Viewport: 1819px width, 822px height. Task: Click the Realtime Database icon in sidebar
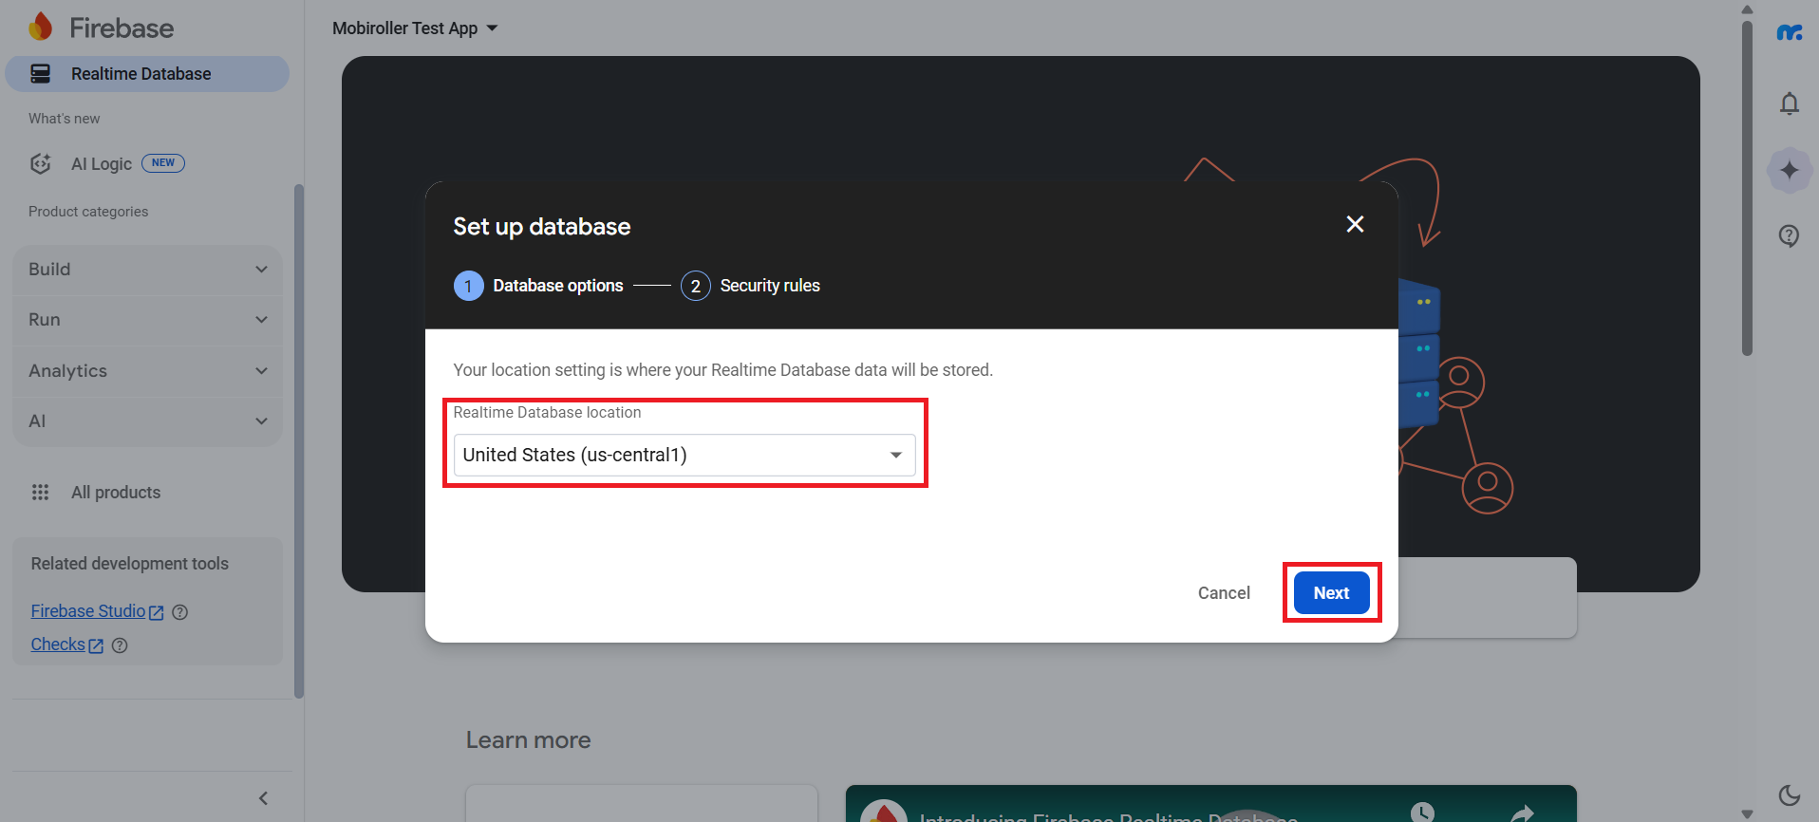(x=40, y=74)
